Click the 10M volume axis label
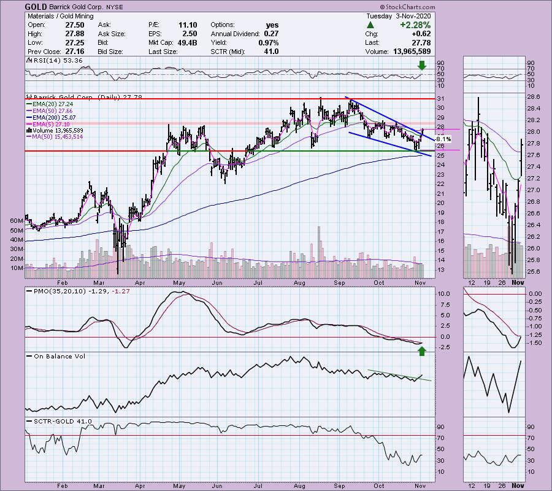Screen dimensions: 552x491 (x=17, y=268)
